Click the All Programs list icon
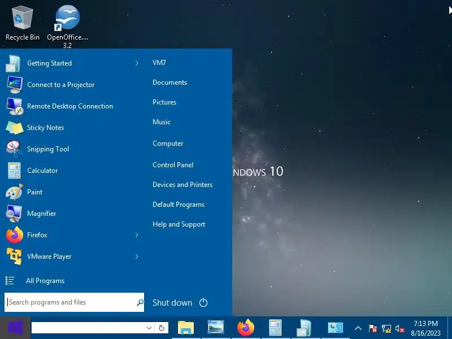Image resolution: width=452 pixels, height=339 pixels. (x=10, y=280)
